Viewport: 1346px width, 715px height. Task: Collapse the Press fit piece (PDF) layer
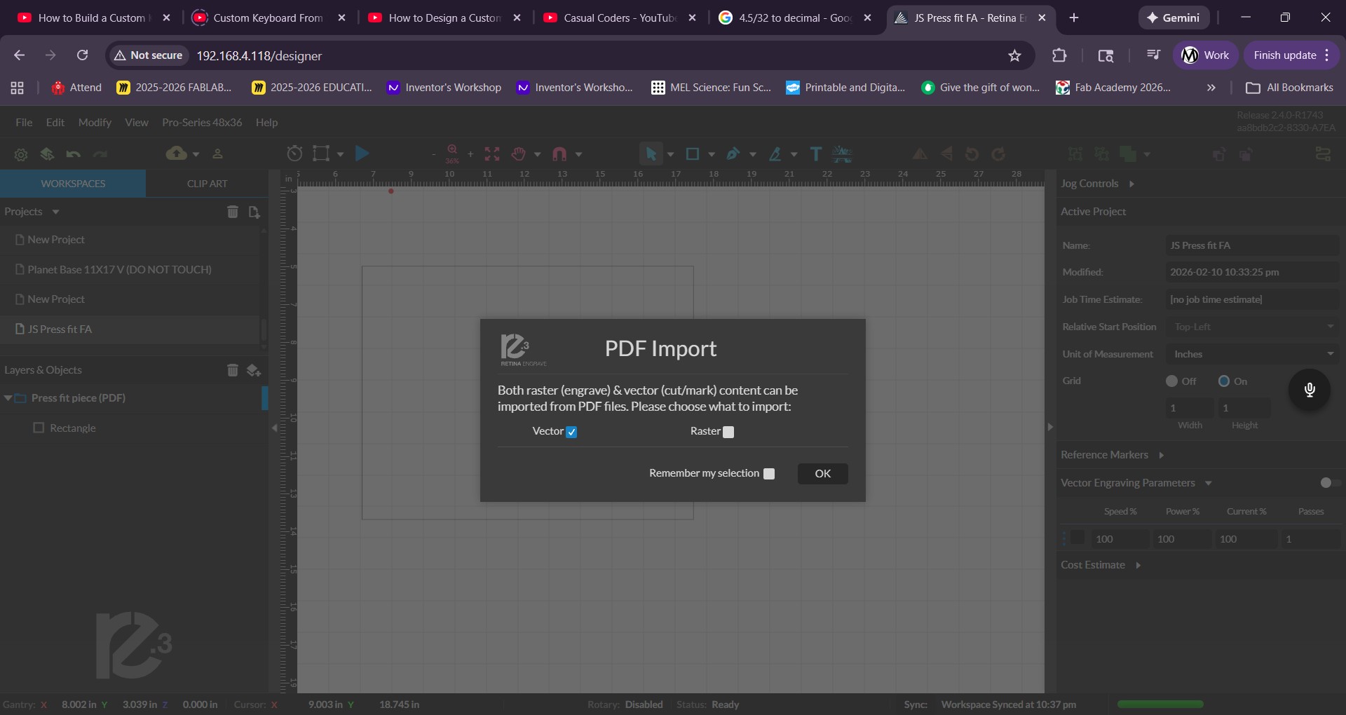(x=8, y=398)
